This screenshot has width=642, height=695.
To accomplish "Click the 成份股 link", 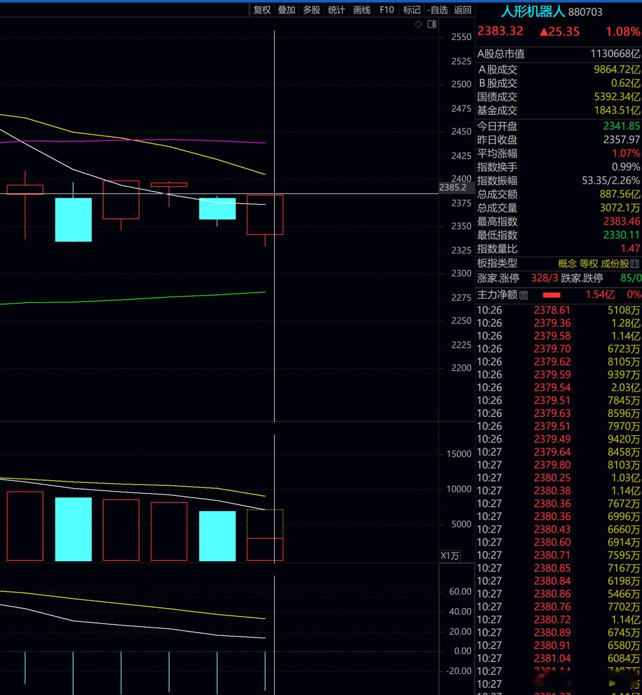I will coord(615,264).
